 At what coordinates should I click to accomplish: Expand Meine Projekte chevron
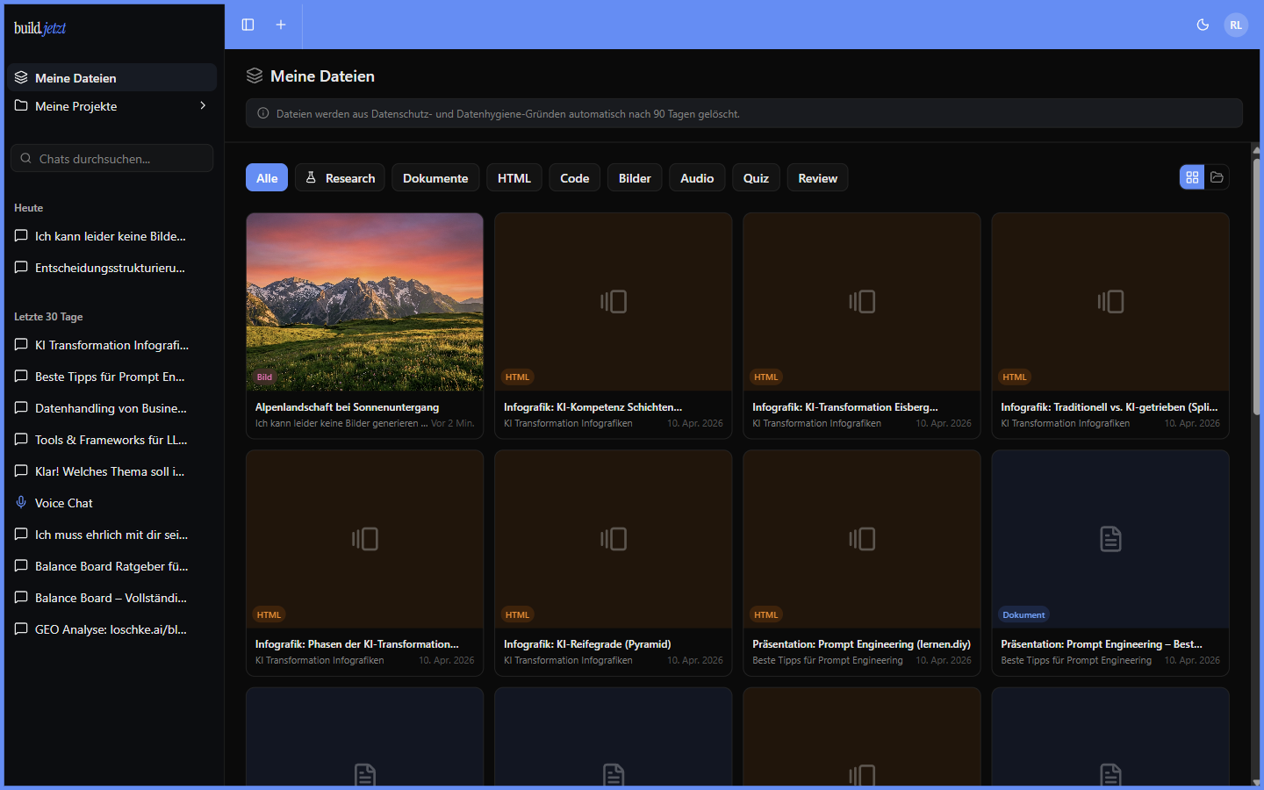pos(203,105)
